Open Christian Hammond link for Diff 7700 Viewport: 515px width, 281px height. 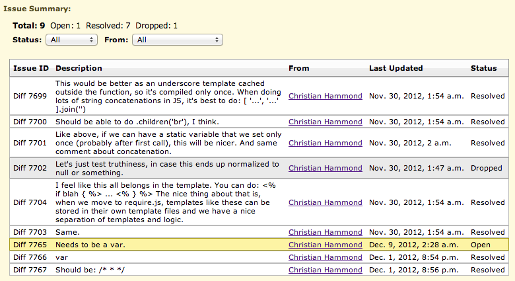325,122
